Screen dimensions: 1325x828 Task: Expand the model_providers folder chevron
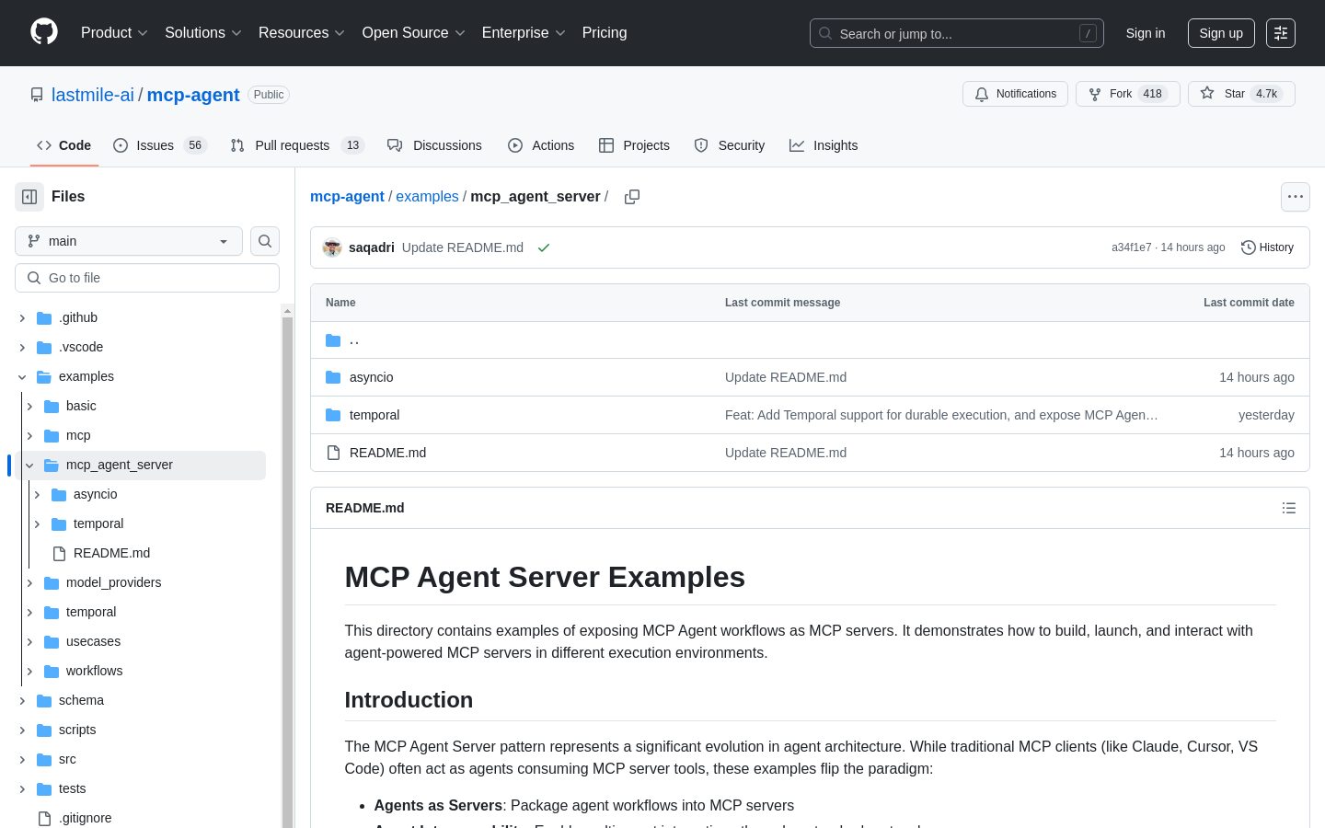[x=29, y=583]
